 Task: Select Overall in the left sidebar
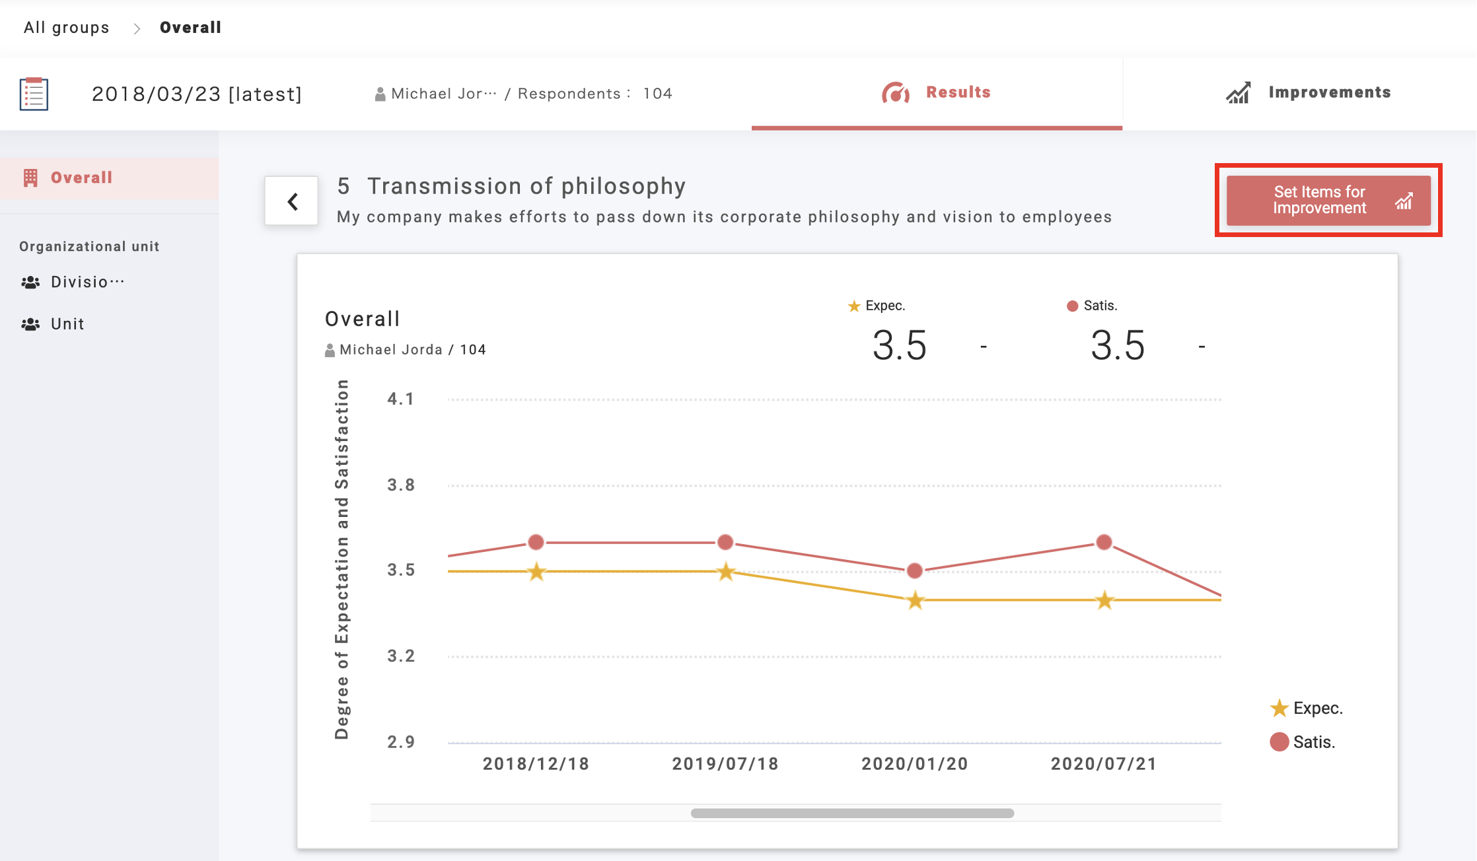(81, 178)
